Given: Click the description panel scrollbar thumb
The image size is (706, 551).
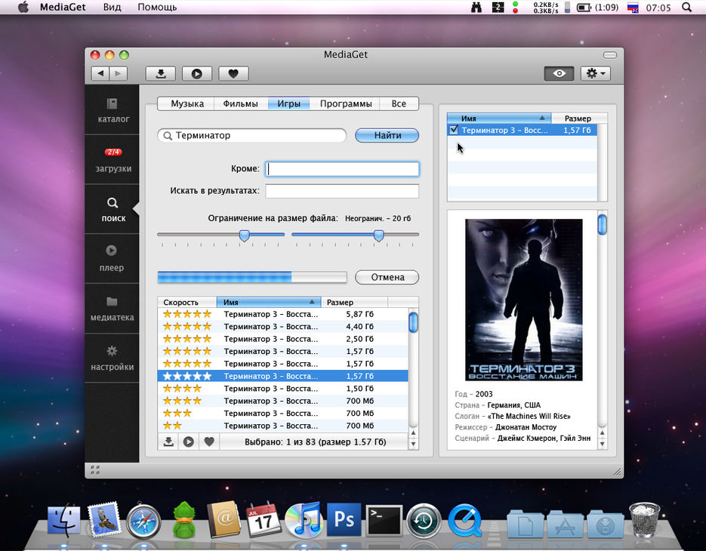Looking at the screenshot, I should [x=602, y=225].
